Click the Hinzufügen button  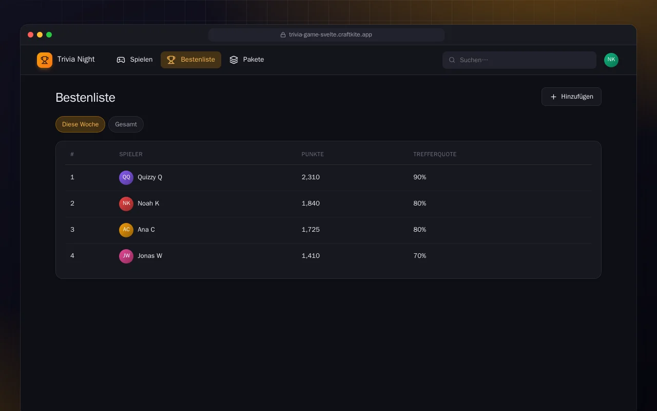571,97
